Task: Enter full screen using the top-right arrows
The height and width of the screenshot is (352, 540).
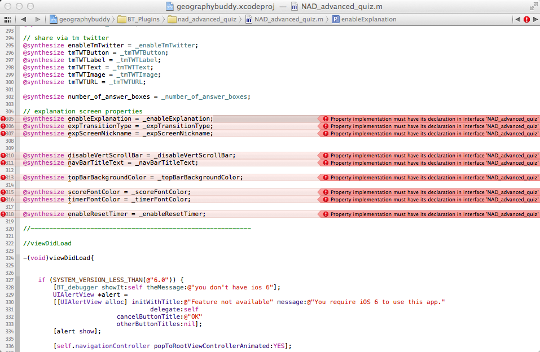Action: (533, 6)
